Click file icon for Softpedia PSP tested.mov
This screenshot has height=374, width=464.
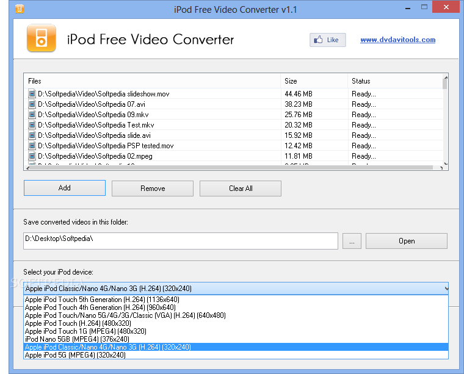(32, 145)
